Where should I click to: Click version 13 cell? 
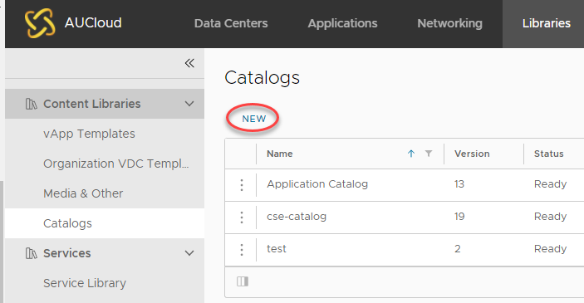click(459, 184)
